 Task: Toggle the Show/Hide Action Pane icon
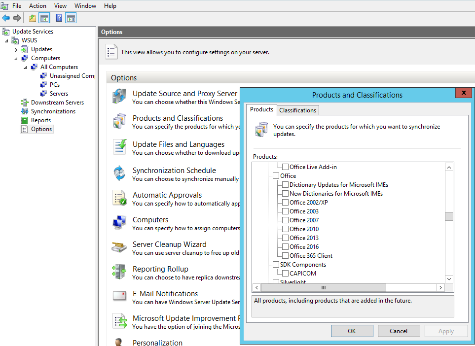coord(71,18)
